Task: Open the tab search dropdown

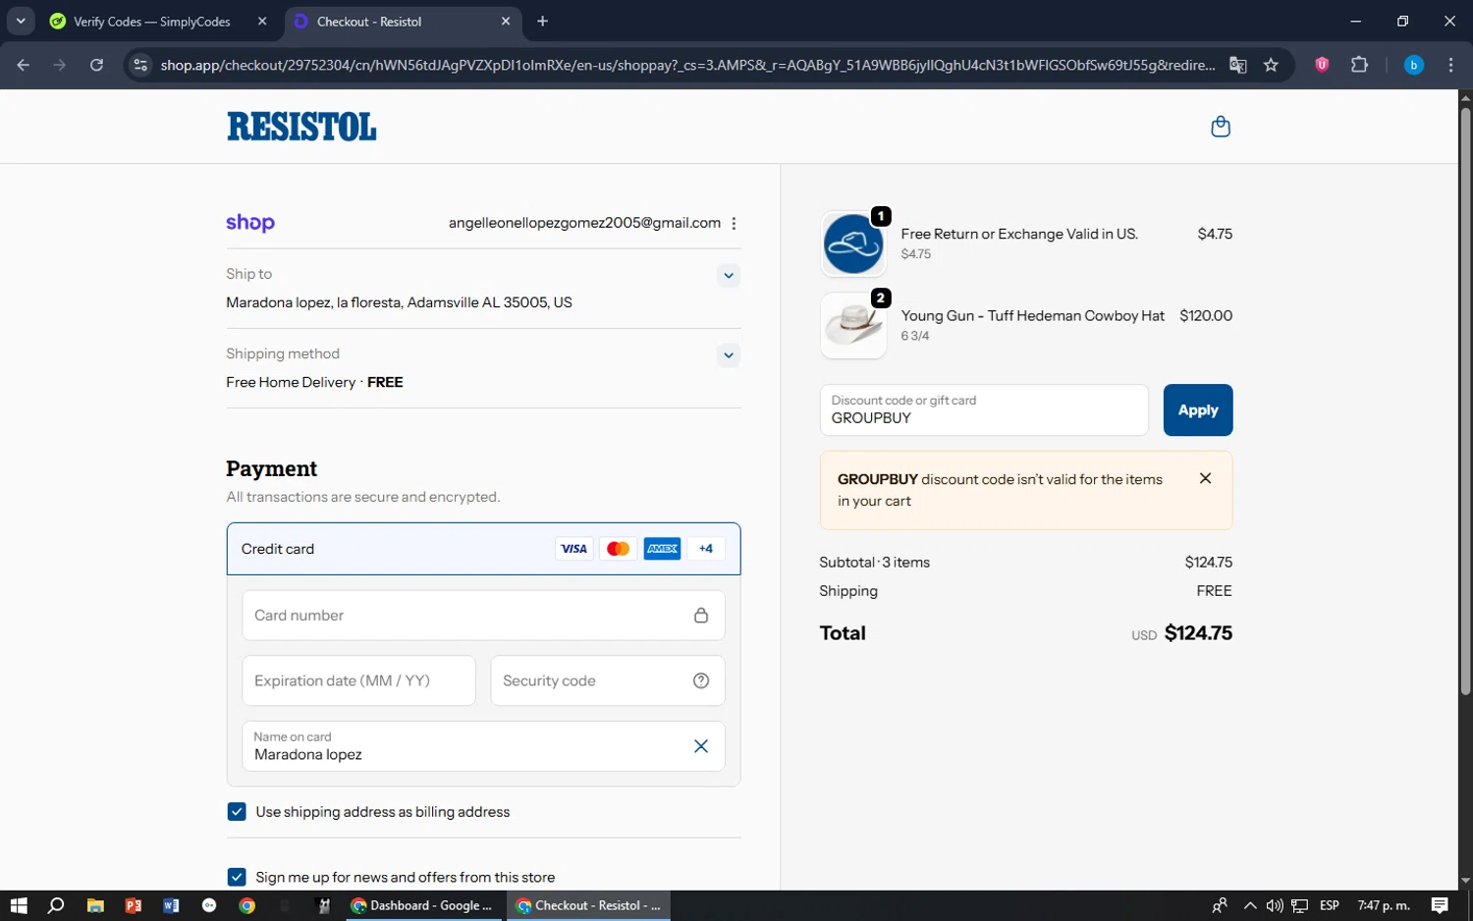Action: (21, 21)
